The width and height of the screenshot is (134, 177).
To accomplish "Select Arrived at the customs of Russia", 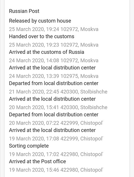I will point(46,52).
